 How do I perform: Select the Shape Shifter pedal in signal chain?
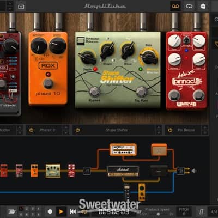pyautogui.click(x=53, y=171)
